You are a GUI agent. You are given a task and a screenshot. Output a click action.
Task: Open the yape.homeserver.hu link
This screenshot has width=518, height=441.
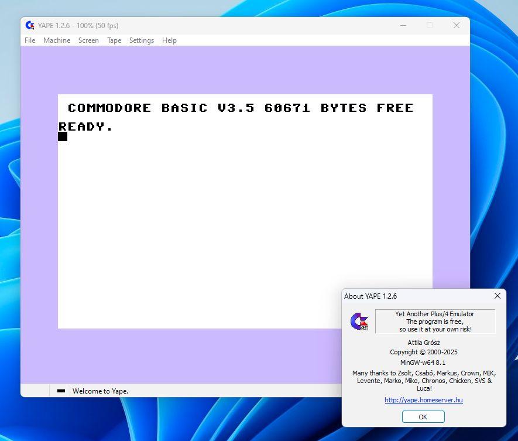(x=424, y=400)
